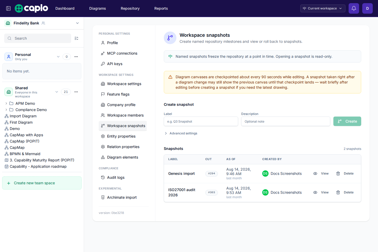Click the Personal space person icon
The image size is (378, 252).
click(x=9, y=57)
